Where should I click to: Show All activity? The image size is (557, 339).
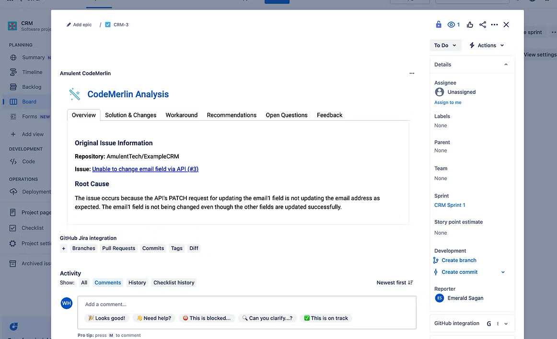point(84,283)
